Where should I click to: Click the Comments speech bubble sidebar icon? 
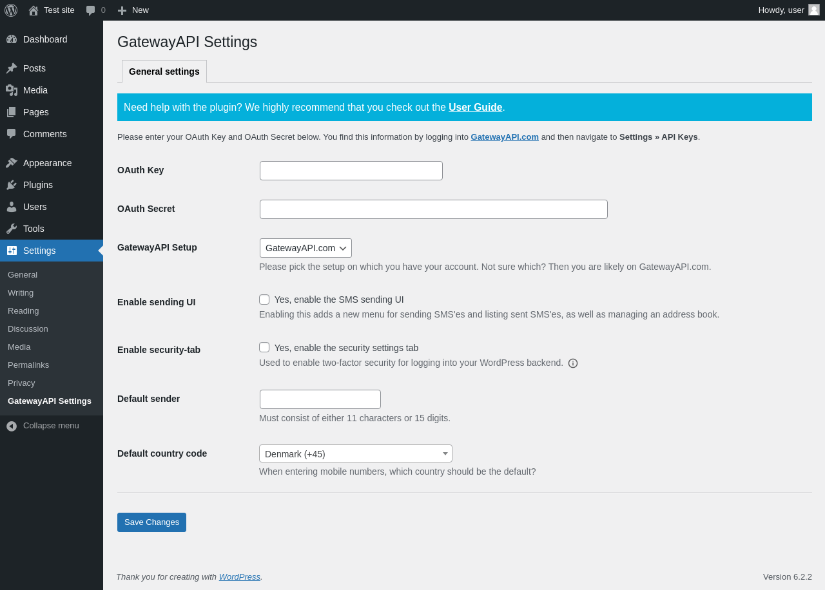click(x=12, y=134)
